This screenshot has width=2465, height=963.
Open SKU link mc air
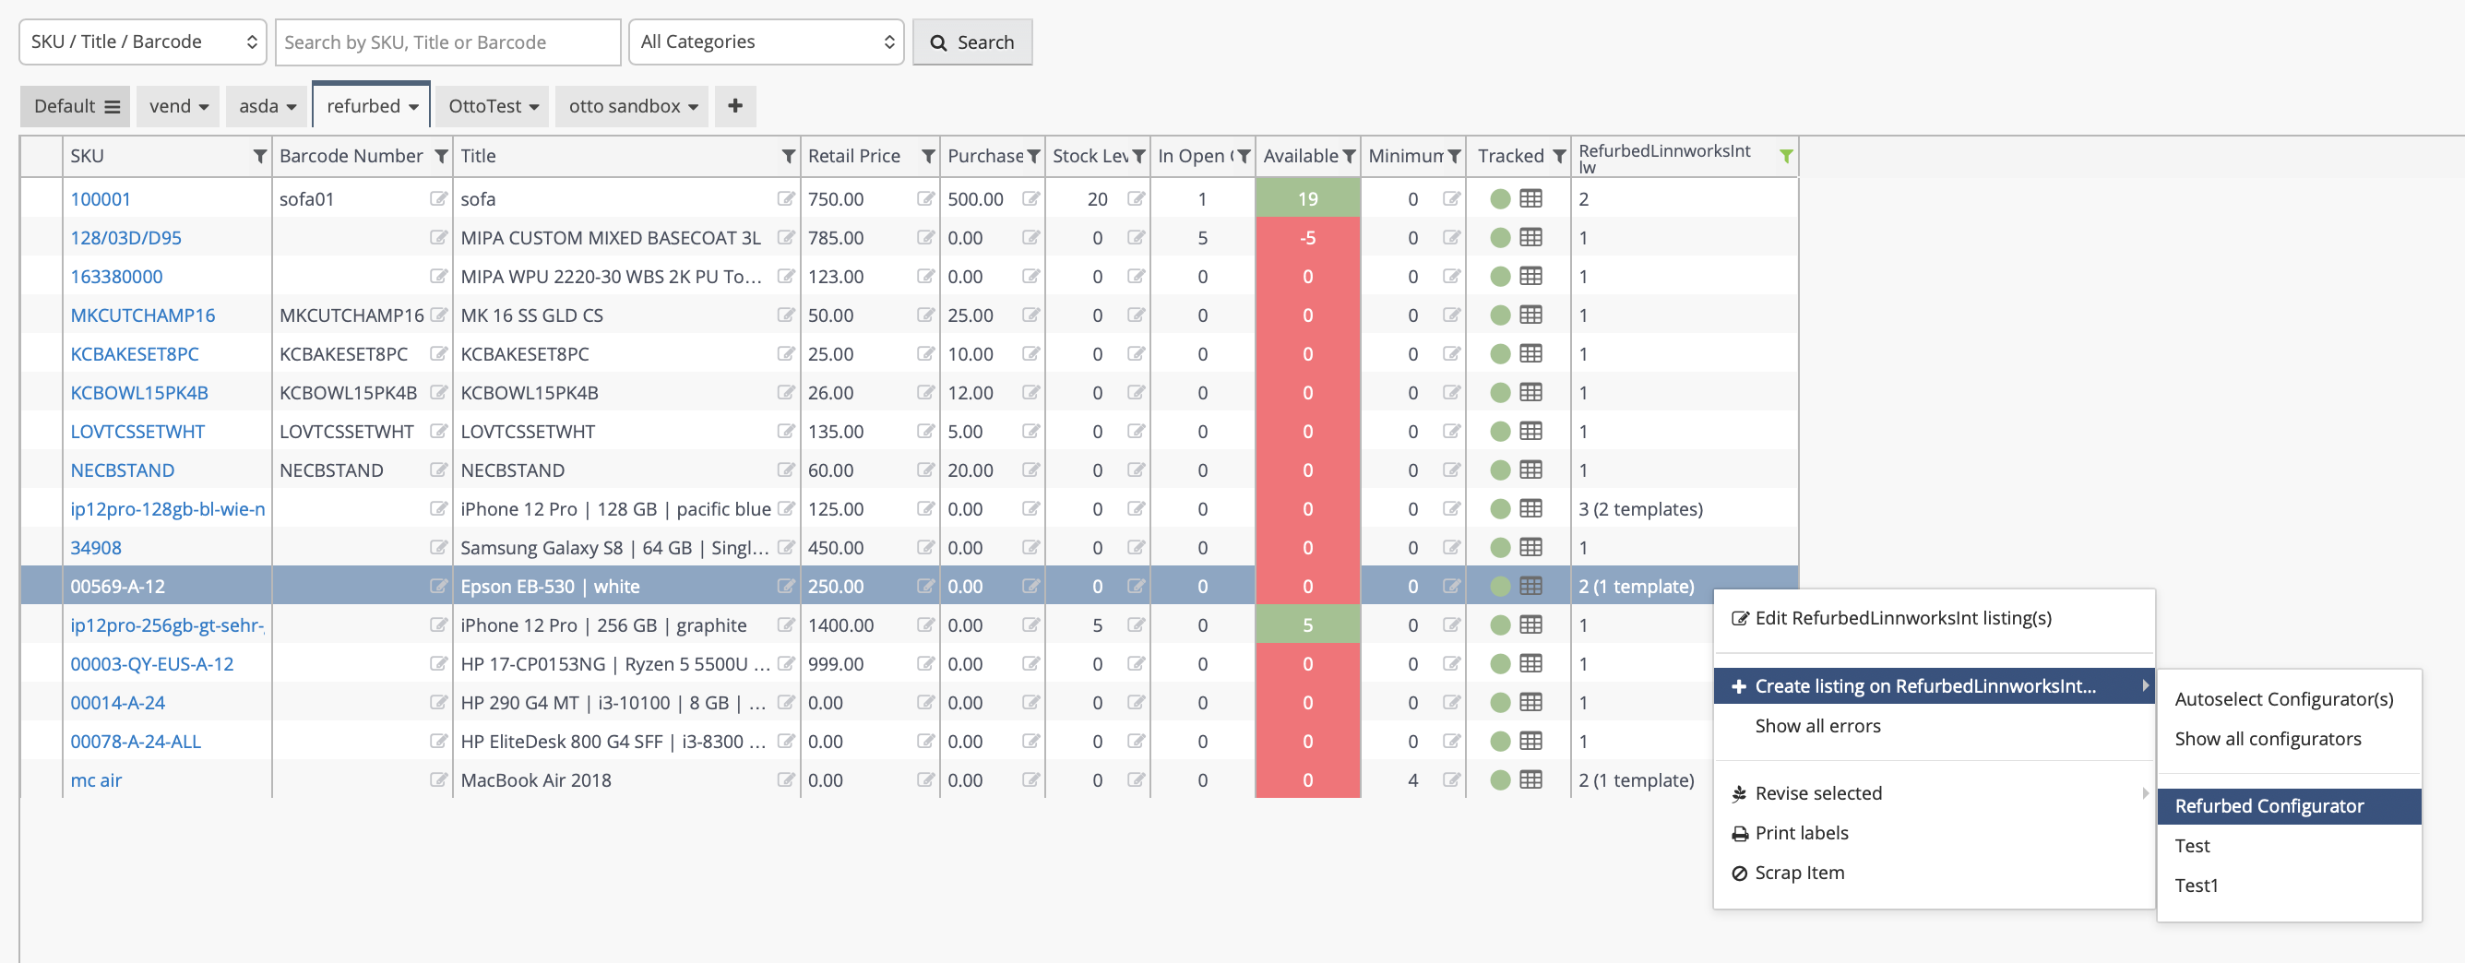pos(96,780)
